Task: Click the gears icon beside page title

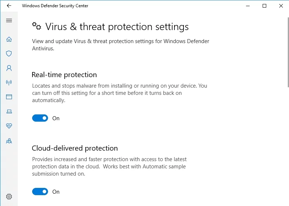Action: click(36, 26)
